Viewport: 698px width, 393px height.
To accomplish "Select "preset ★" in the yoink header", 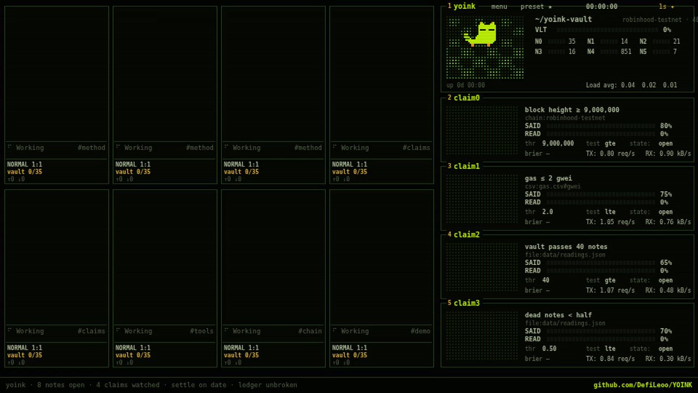I will coord(536,6).
